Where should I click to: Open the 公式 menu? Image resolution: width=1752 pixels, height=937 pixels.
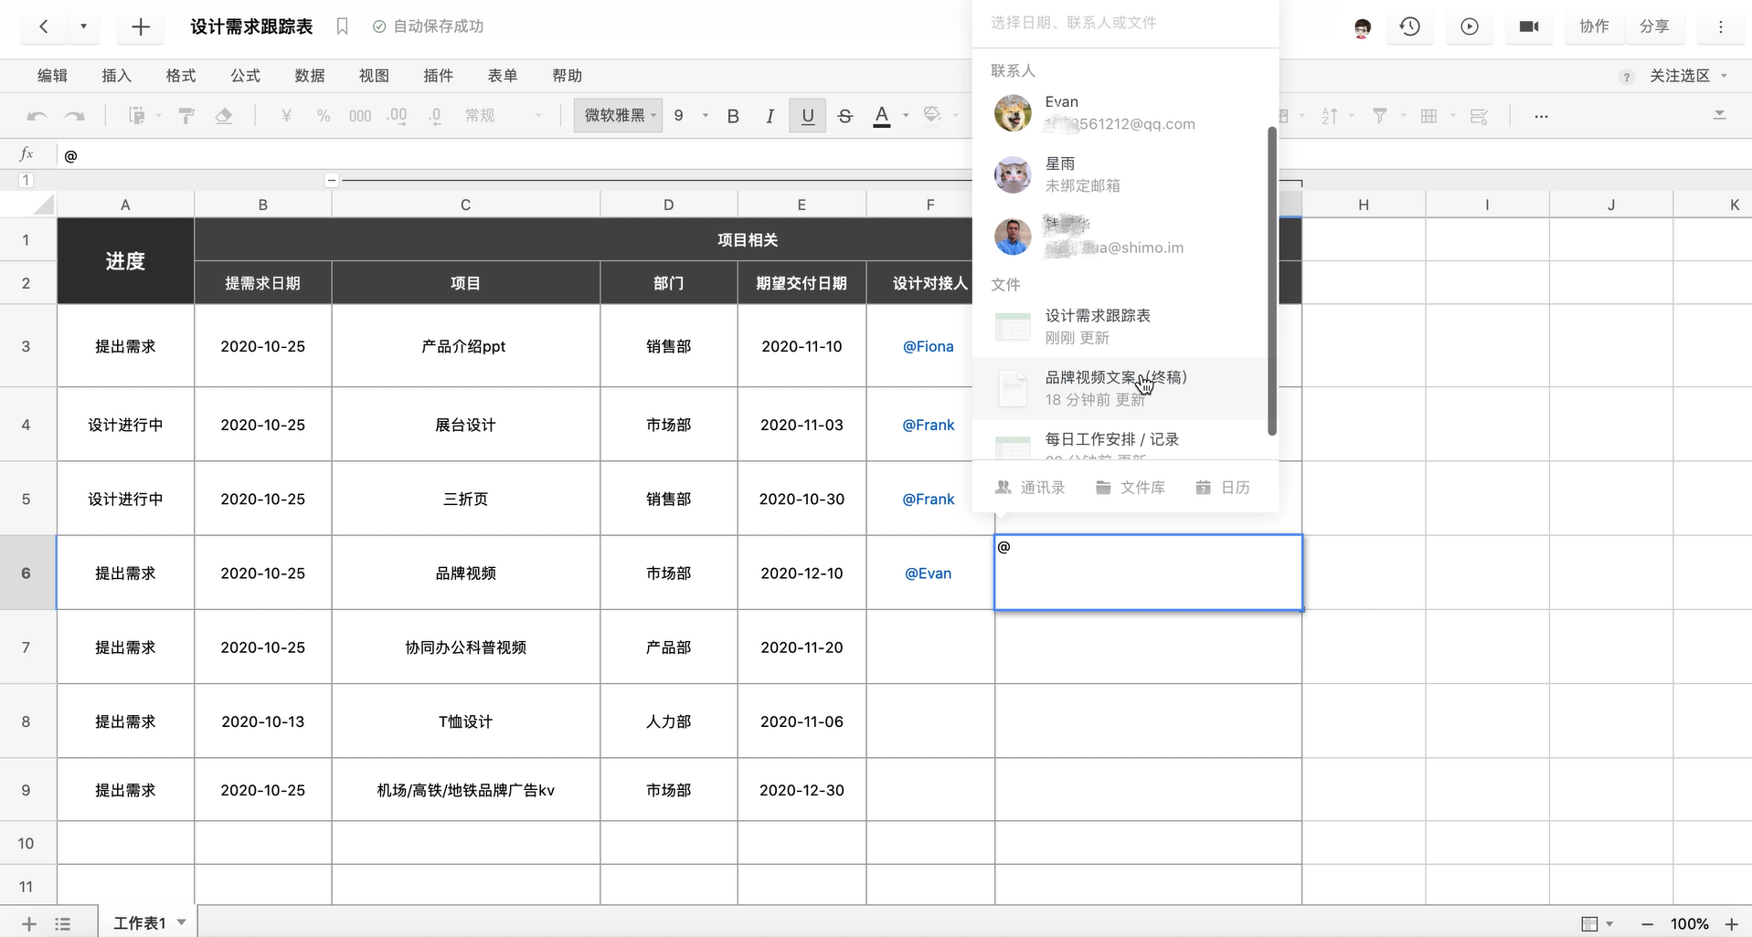pos(245,76)
